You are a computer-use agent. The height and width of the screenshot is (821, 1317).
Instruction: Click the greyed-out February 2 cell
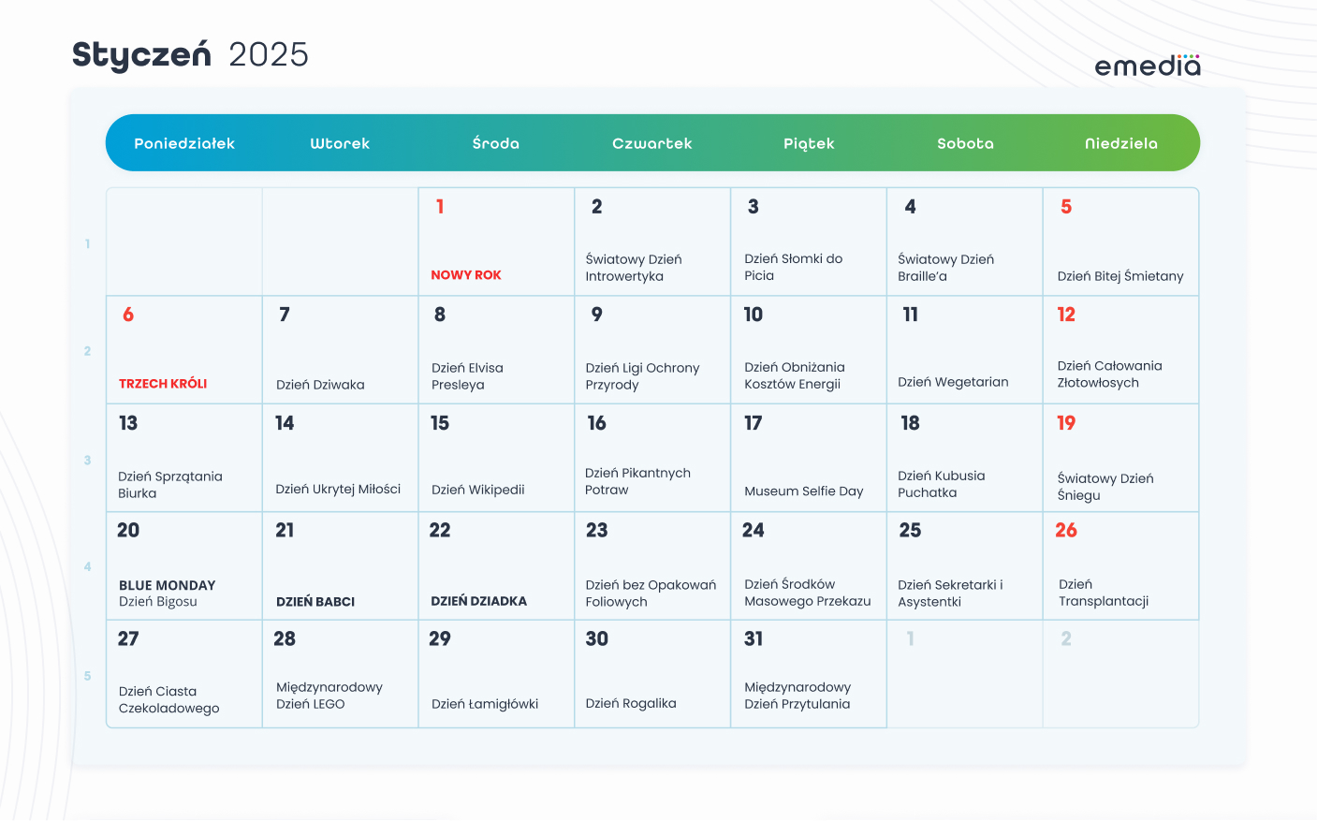[x=1120, y=674]
